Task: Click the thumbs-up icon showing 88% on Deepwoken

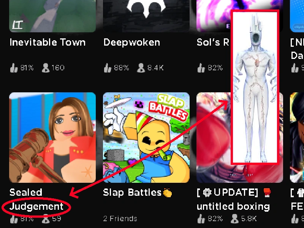Action: (x=108, y=68)
